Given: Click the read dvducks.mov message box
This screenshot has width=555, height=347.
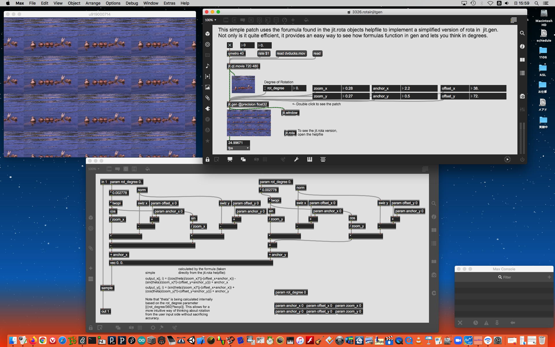Looking at the screenshot, I should pos(291,53).
